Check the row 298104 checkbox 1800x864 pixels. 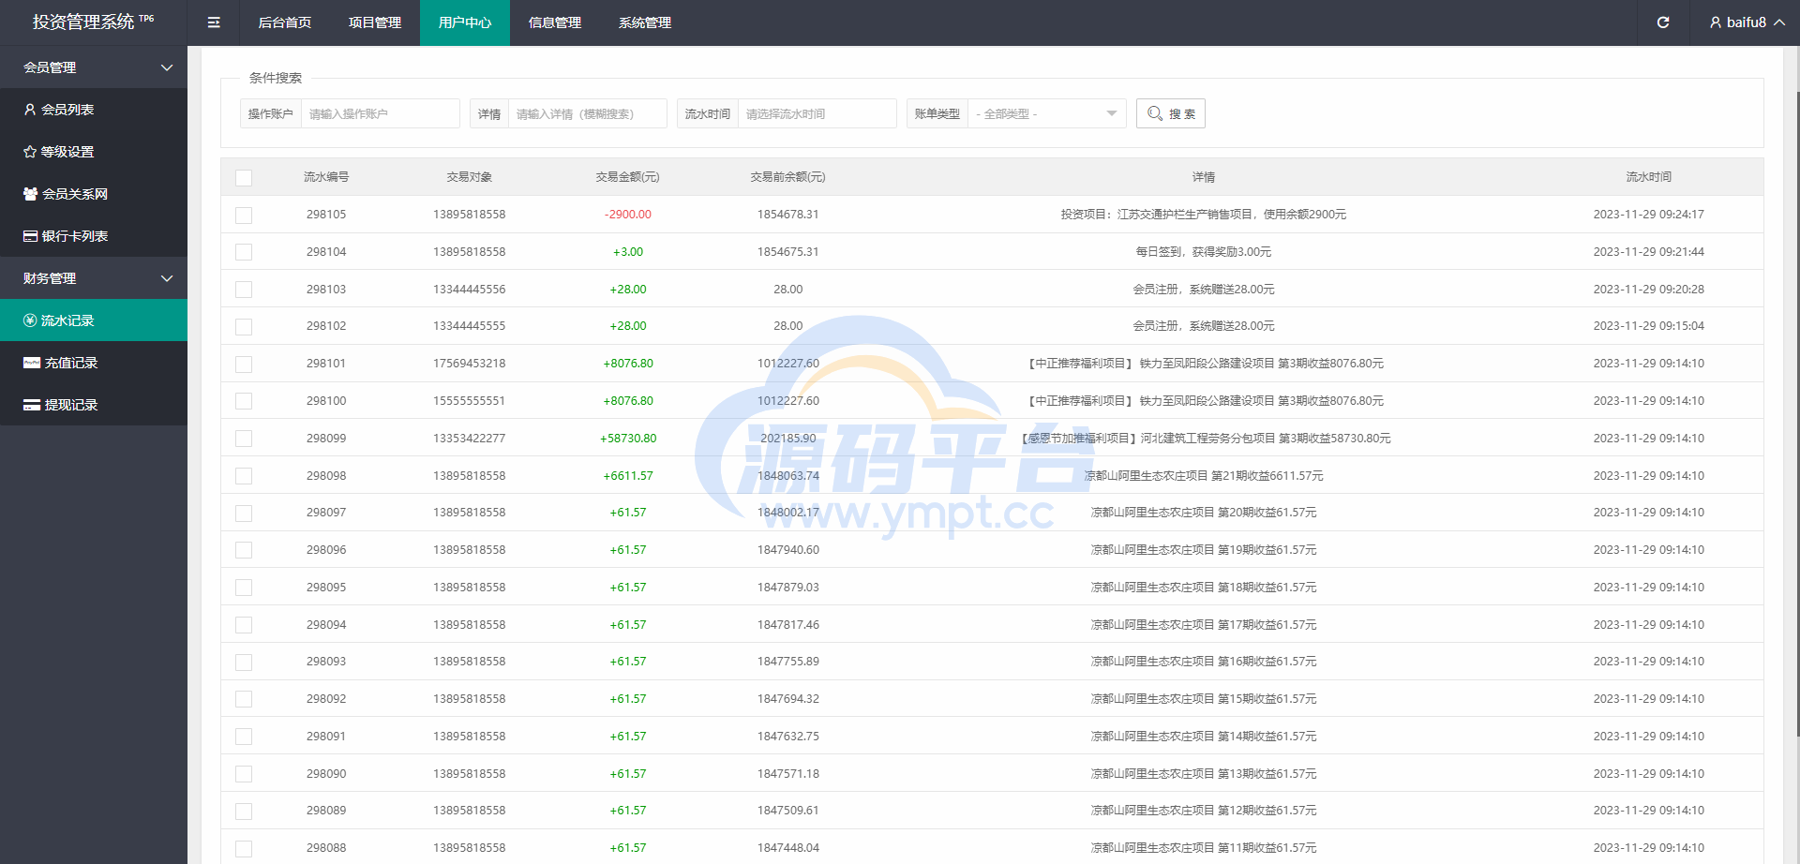[x=244, y=252]
